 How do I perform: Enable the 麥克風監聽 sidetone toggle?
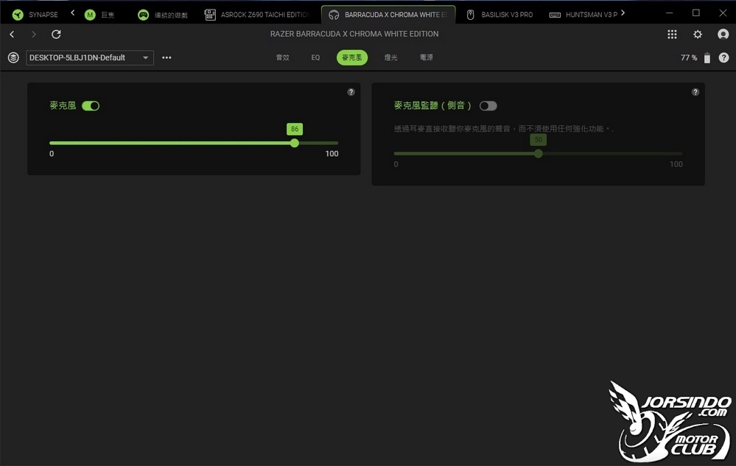pyautogui.click(x=488, y=106)
